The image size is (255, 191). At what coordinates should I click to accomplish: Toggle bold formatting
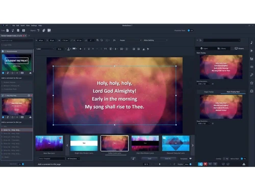(x=81, y=49)
